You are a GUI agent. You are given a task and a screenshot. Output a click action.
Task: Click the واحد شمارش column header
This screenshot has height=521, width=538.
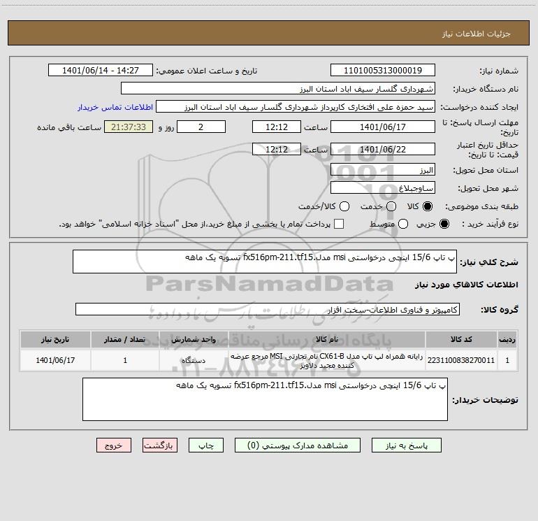coord(194,340)
